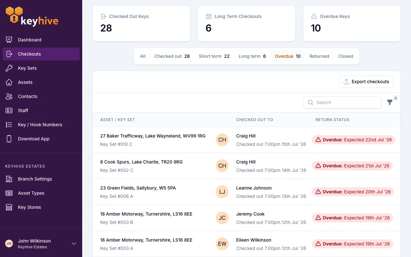Switch to the Long term tab
This screenshot has height=257, width=411.
point(252,56)
